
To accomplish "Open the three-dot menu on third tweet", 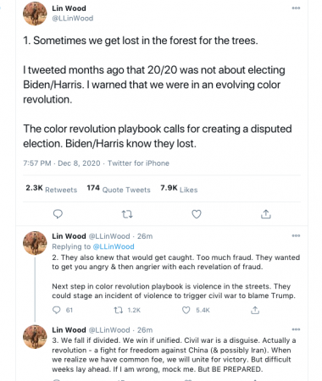I will pos(296,329).
